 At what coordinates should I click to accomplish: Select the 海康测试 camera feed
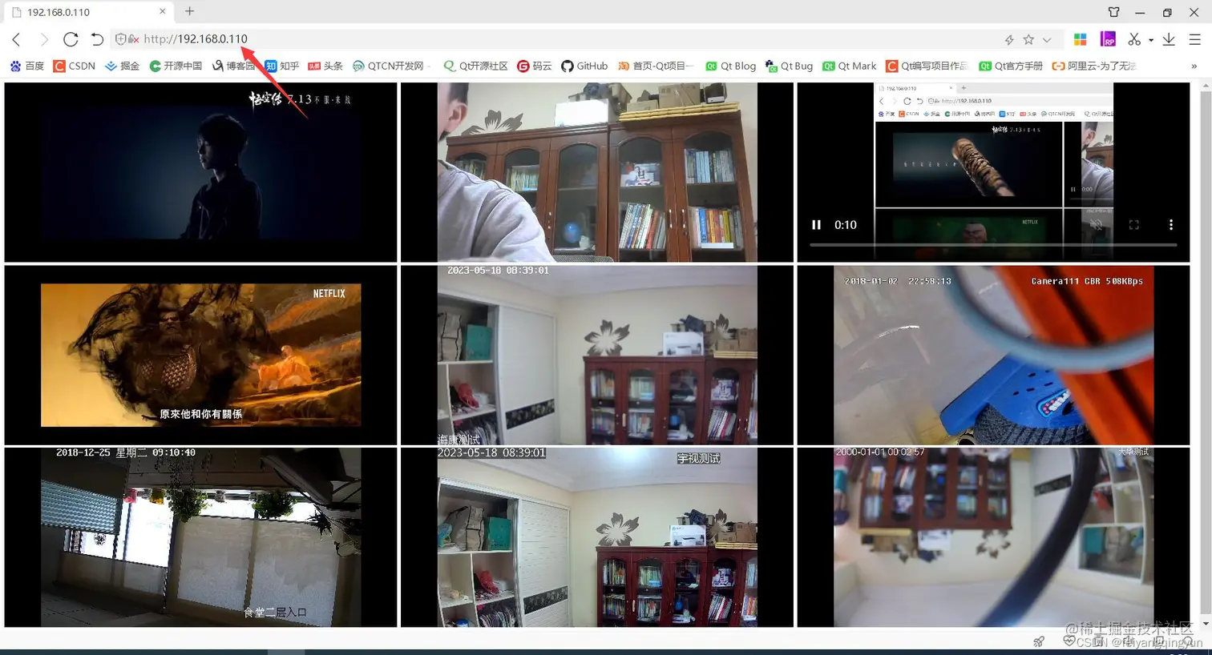pos(597,355)
